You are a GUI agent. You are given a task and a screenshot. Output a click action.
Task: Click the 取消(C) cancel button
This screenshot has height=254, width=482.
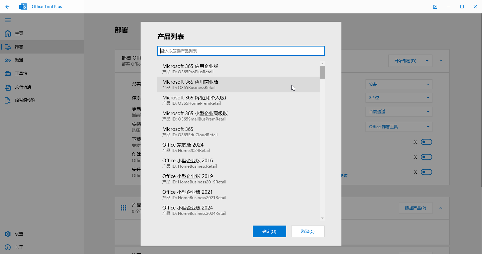308,231
